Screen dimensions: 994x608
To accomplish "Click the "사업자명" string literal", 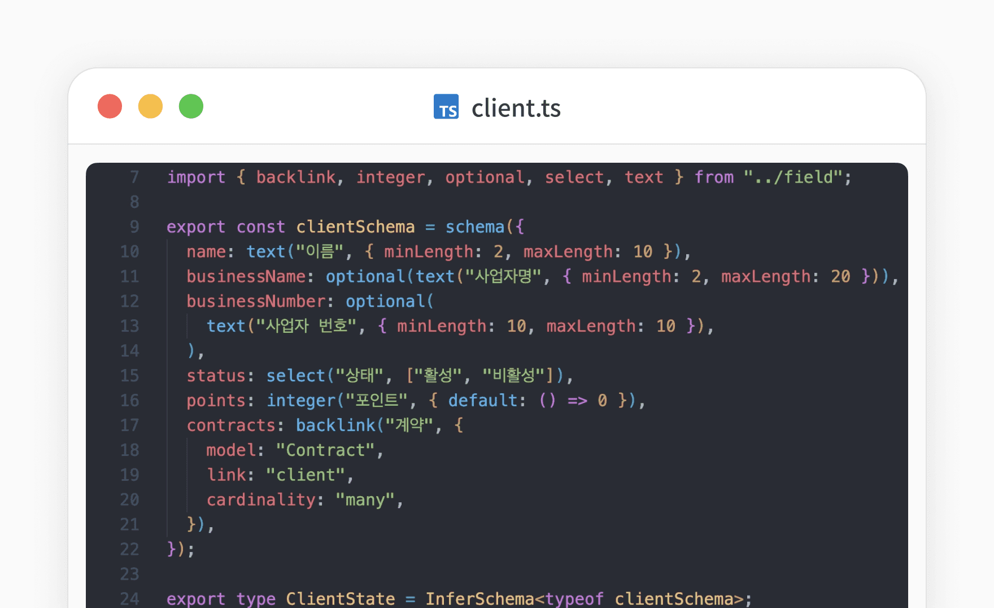I will [x=503, y=276].
